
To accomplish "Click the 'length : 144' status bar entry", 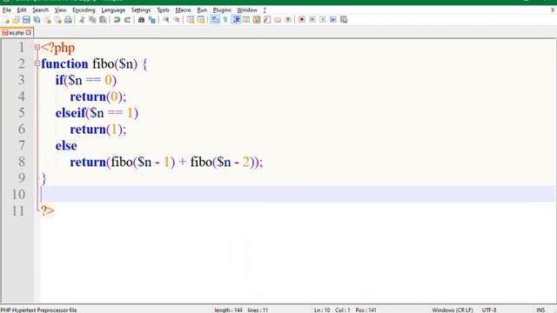I will click(x=228, y=310).
